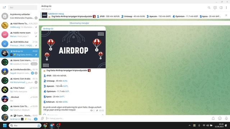Click the taskbar microphone tray icon
Screen dimensions: 230x129
pyautogui.click(x=199, y=125)
